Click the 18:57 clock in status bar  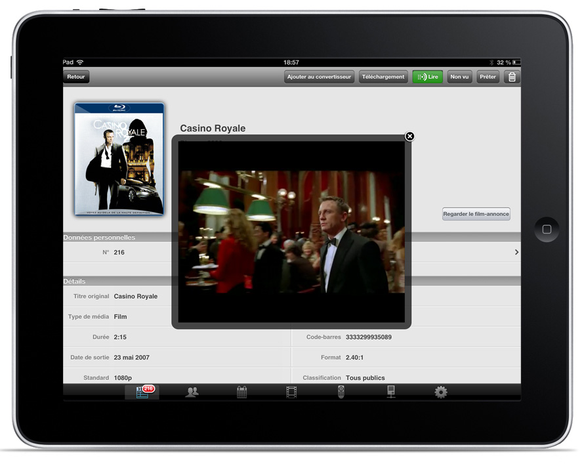pyautogui.click(x=291, y=62)
